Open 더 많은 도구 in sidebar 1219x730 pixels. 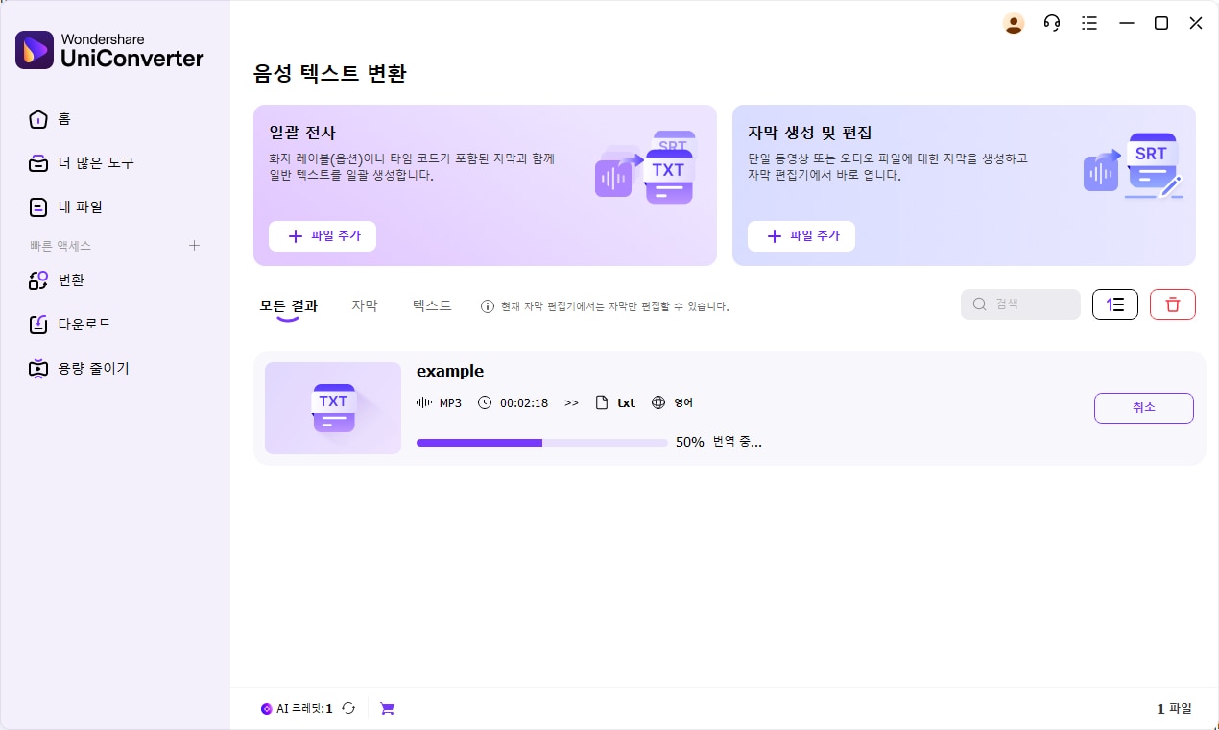94,163
